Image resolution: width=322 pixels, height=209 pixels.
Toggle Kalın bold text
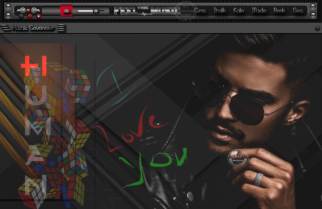click(x=239, y=11)
